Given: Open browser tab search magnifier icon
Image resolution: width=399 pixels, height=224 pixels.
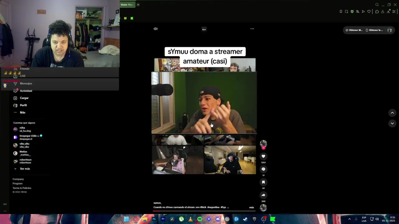Looking at the screenshot, I should click(x=377, y=5).
